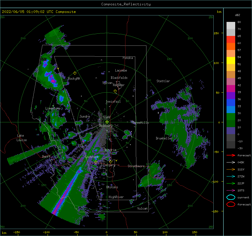The width and height of the screenshot is (252, 236).
Task: Click the Cochrane city label
Action: pyautogui.click(x=92, y=157)
